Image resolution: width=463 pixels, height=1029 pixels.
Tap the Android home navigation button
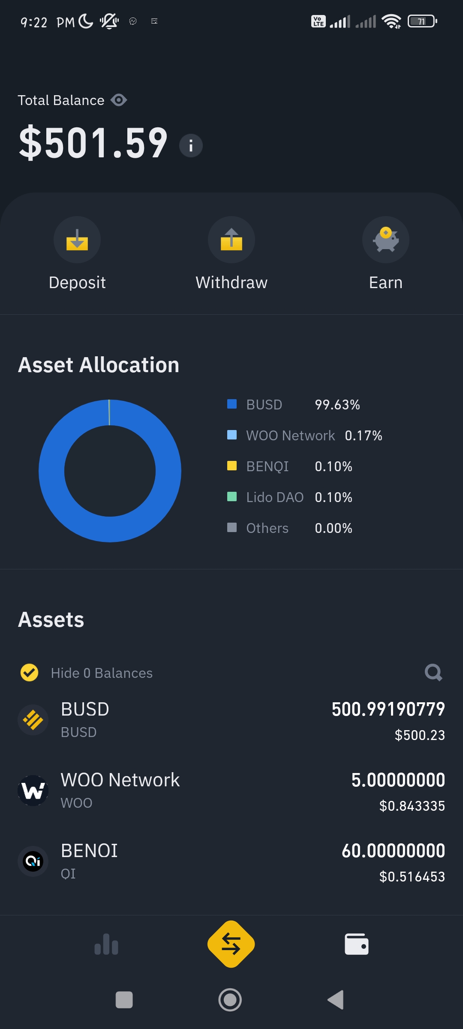coord(230,1000)
